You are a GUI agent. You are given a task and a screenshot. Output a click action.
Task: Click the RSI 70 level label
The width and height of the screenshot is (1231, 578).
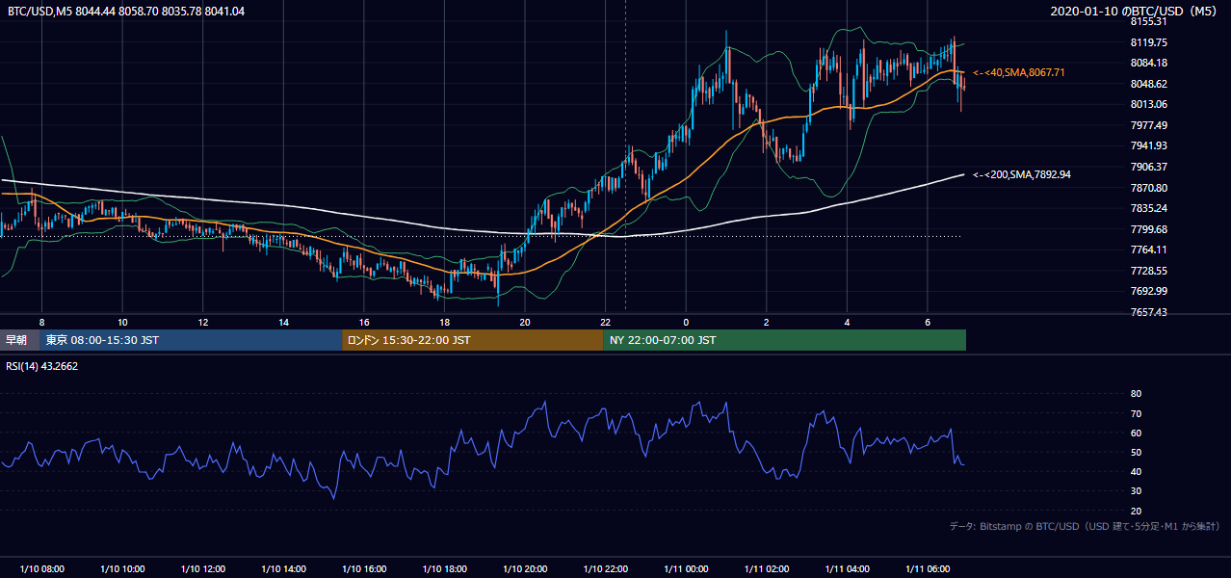1136,413
